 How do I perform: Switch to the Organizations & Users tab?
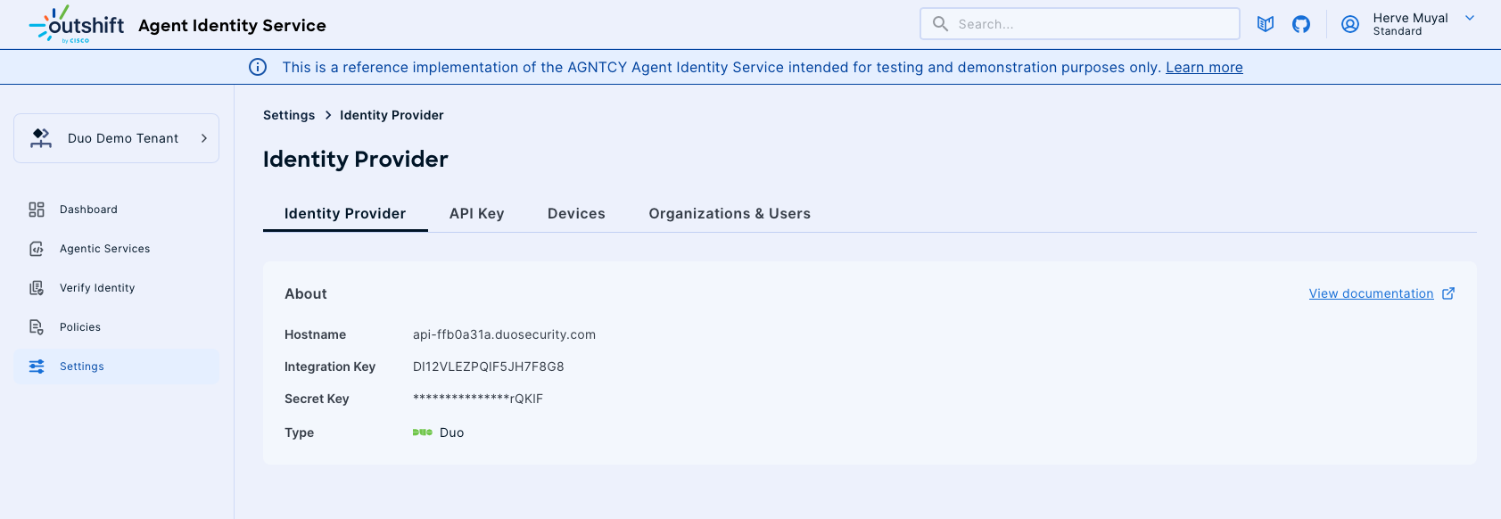tap(730, 214)
